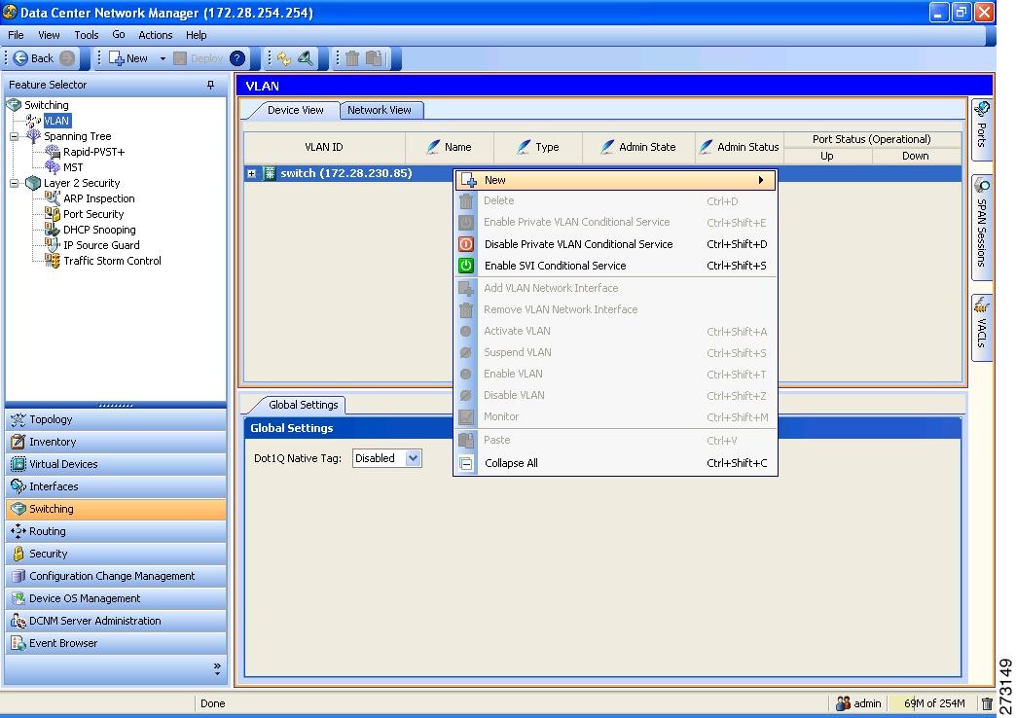
Task: Open the Help question mark icon
Action: (237, 58)
